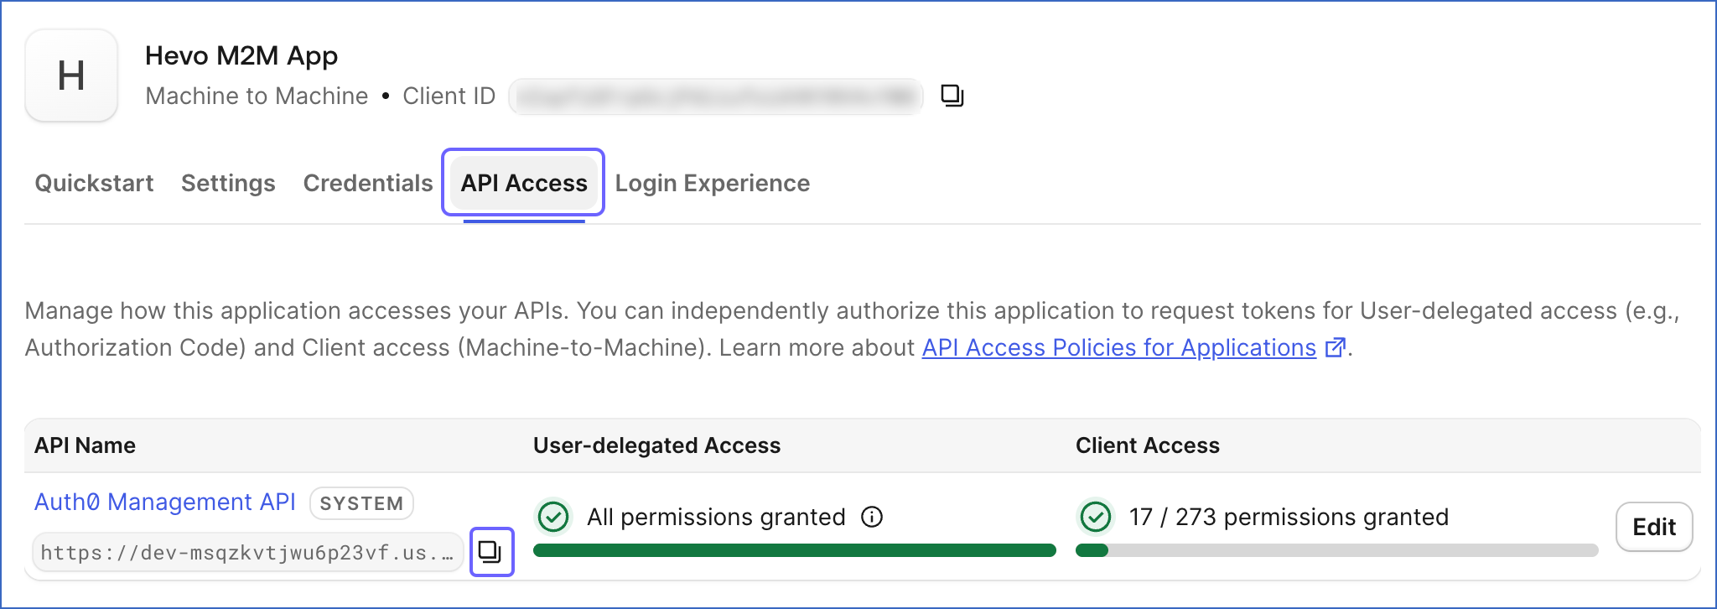Open the Auth0 Management API link
Viewport: 1717px width, 609px height.
pyautogui.click(x=165, y=502)
